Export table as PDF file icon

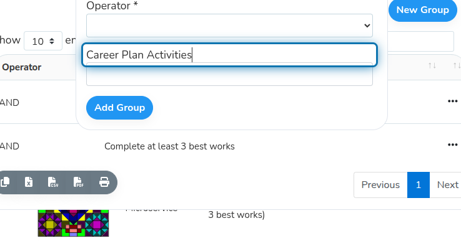click(x=78, y=182)
